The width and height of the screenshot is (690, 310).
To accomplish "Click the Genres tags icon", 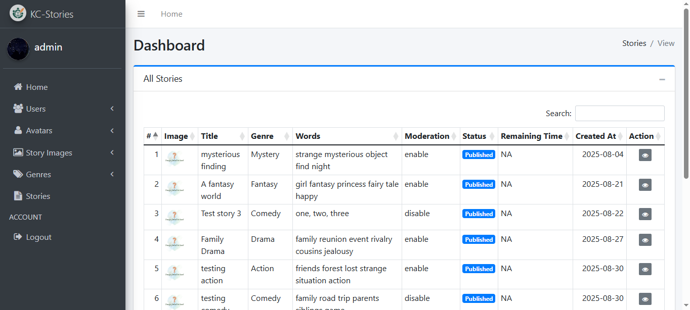I will coord(18,174).
